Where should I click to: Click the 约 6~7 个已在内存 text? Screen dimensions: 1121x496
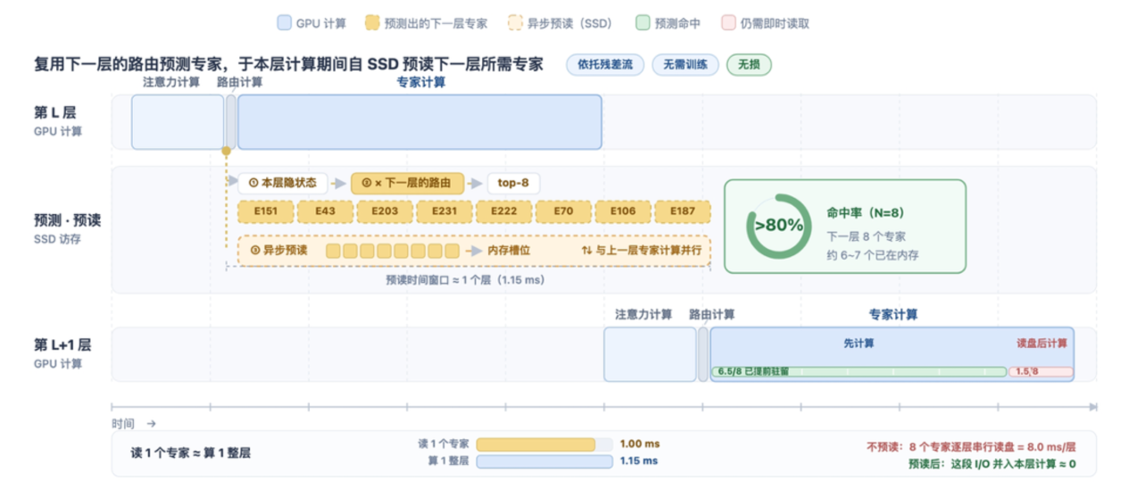(x=873, y=255)
